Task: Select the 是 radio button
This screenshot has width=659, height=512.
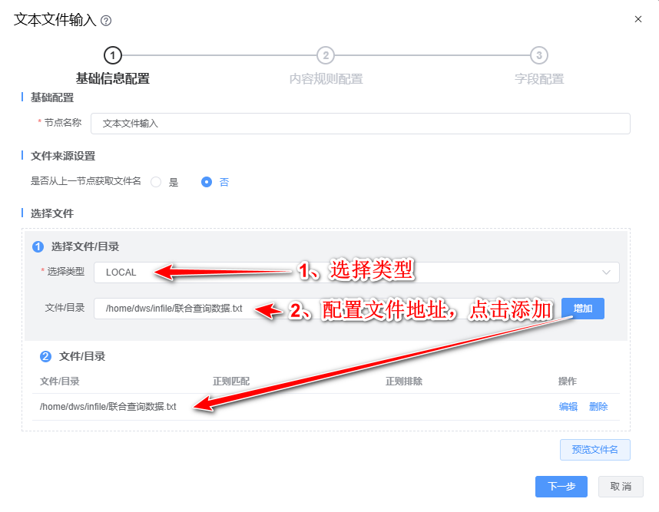Action: pos(156,182)
